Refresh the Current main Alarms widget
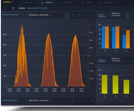 coord(86,101)
